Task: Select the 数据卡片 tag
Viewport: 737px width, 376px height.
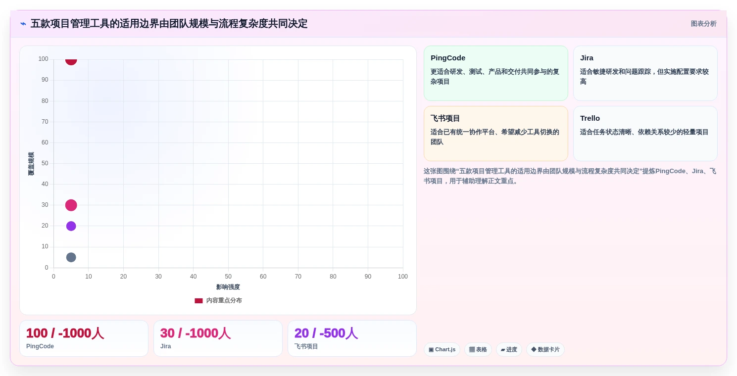Action: tap(545, 350)
